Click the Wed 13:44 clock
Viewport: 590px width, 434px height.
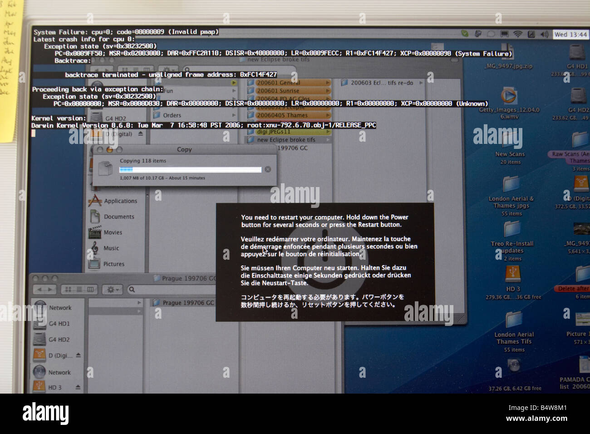[x=570, y=35]
